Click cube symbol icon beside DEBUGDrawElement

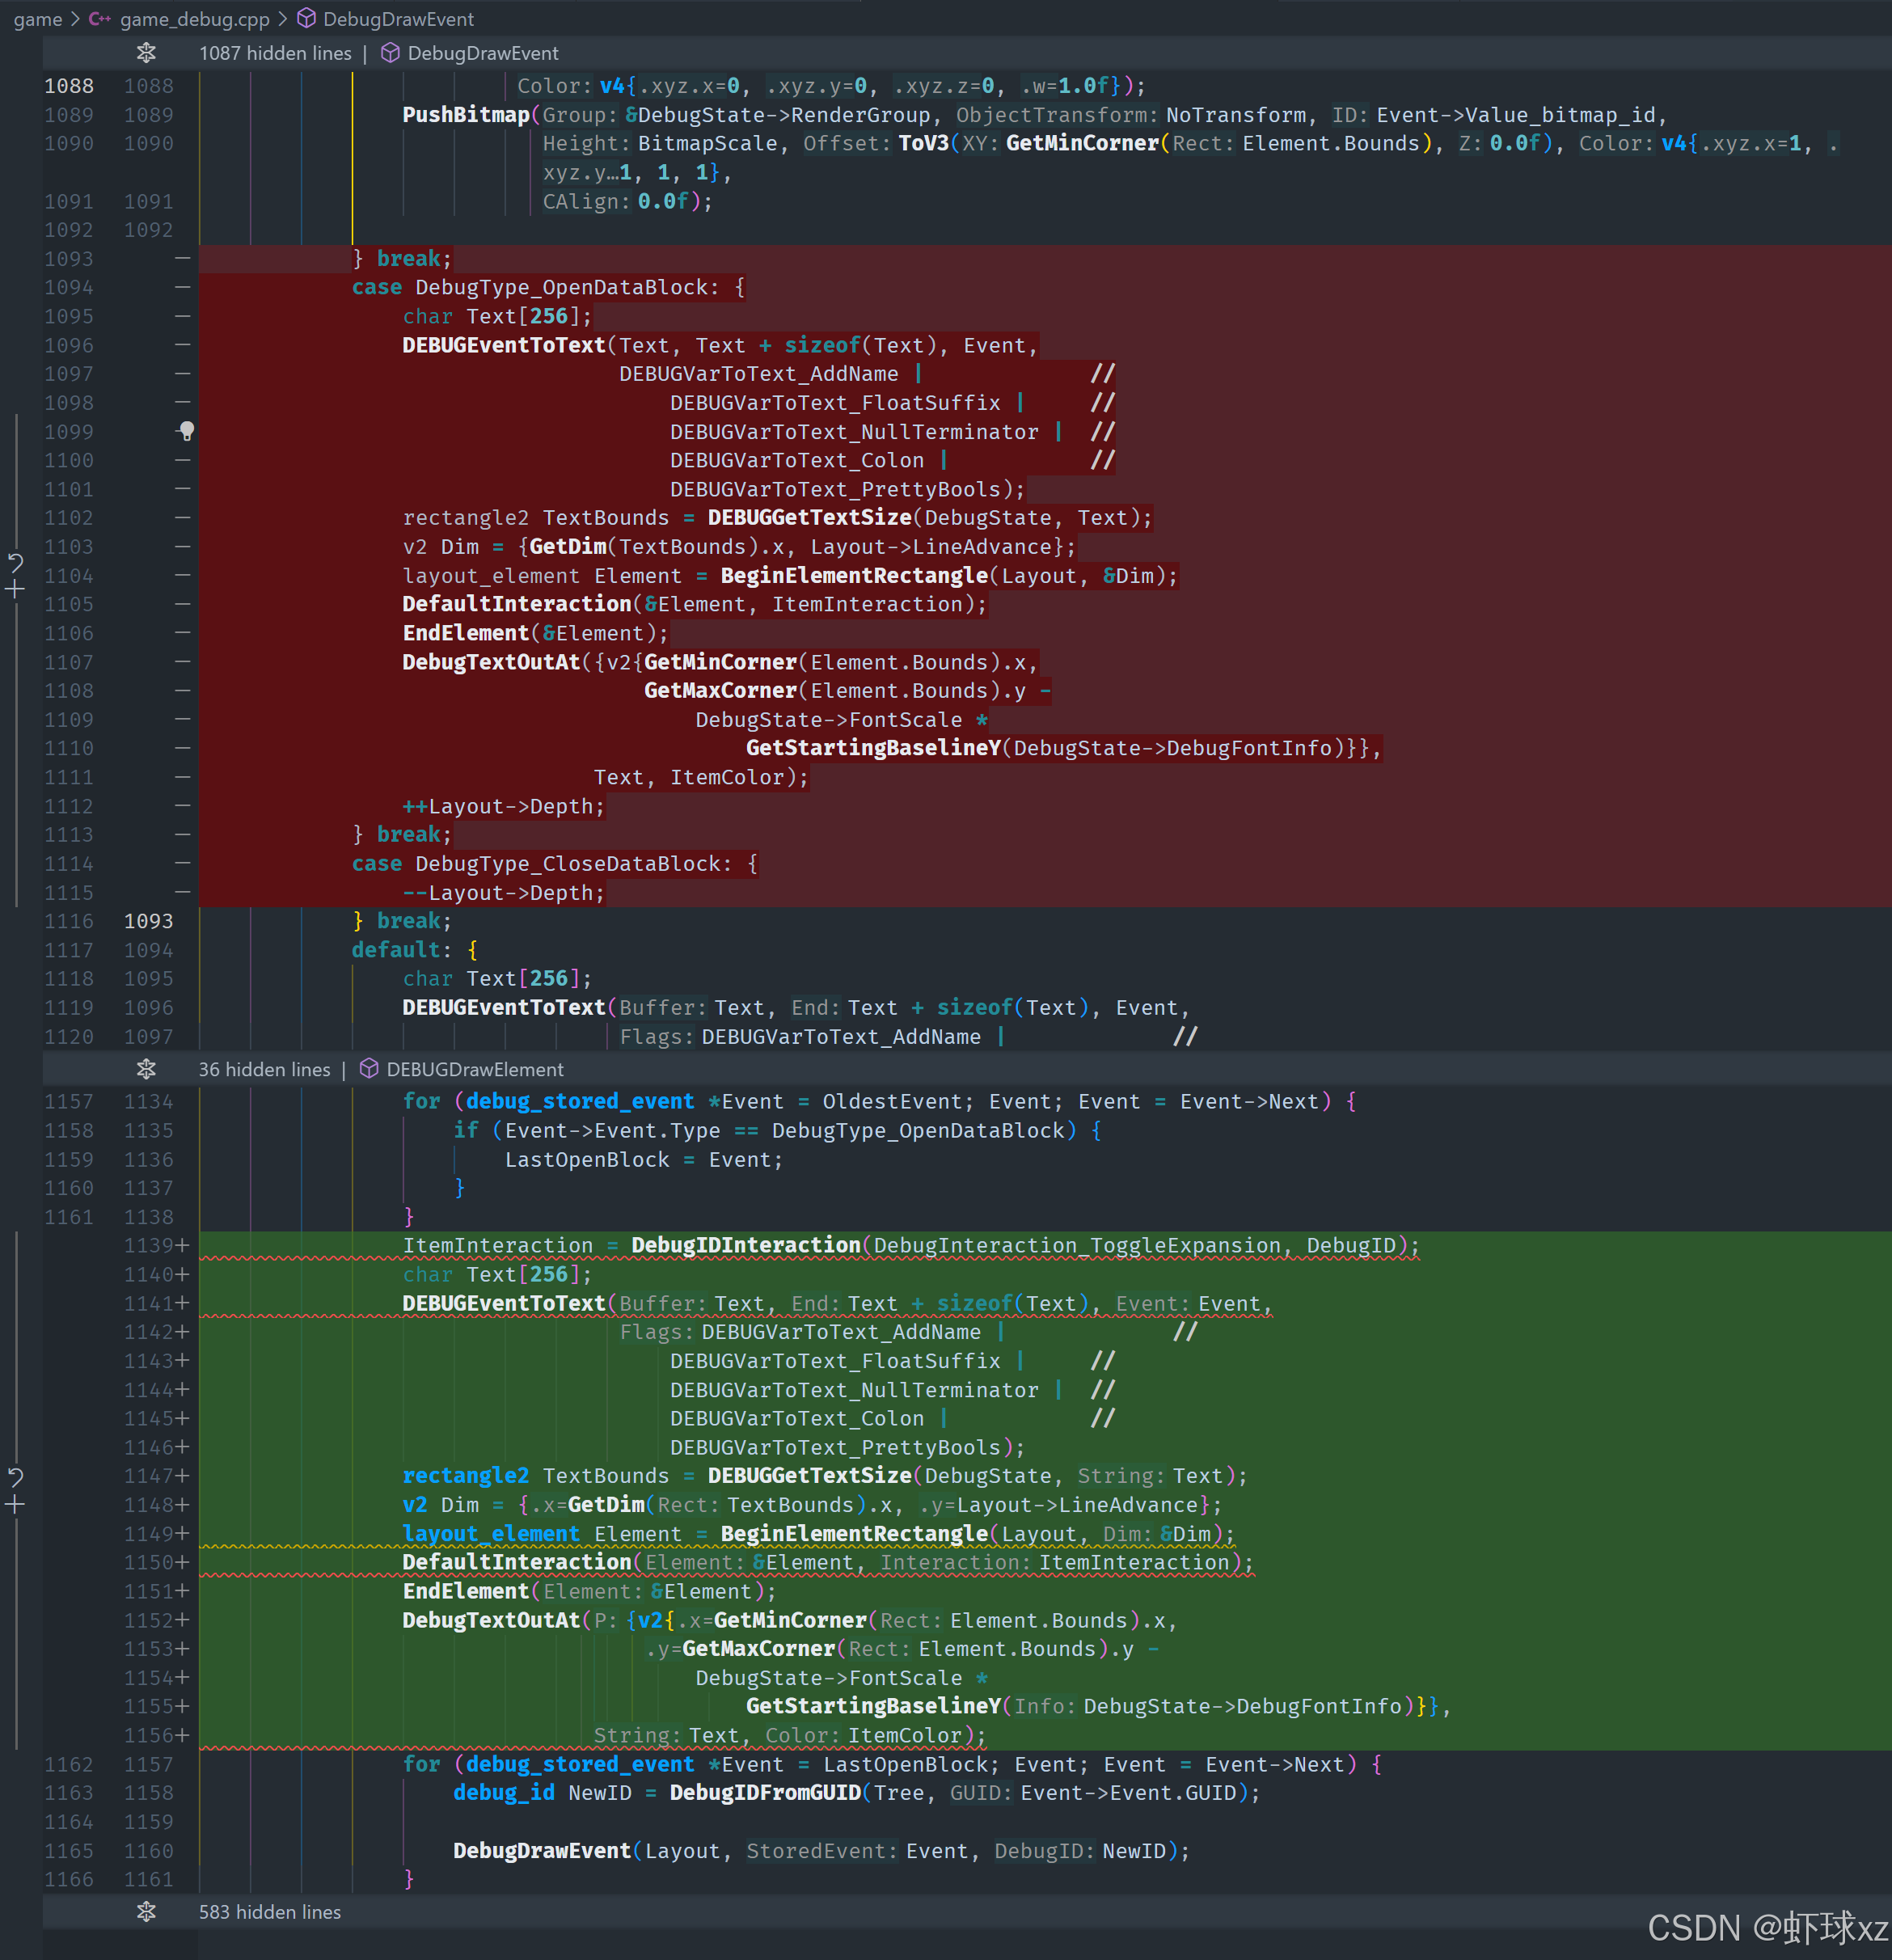(x=369, y=1069)
